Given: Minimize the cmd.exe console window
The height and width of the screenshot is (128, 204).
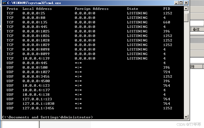Looking at the screenshot, I should pyautogui.click(x=176, y=3).
